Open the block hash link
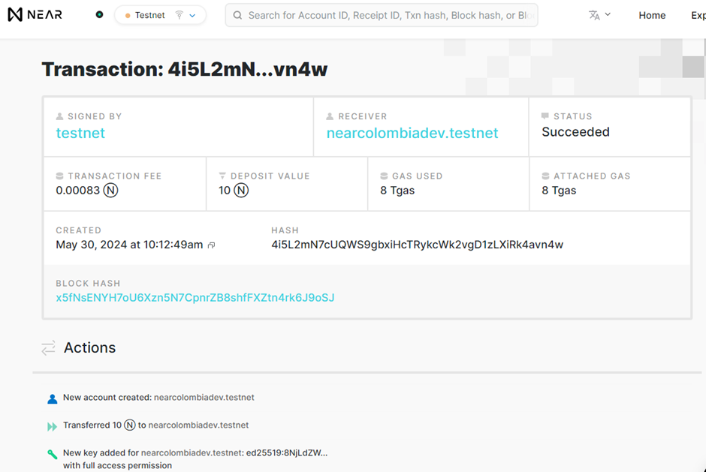Screen dimensions: 706x472 pos(195,298)
